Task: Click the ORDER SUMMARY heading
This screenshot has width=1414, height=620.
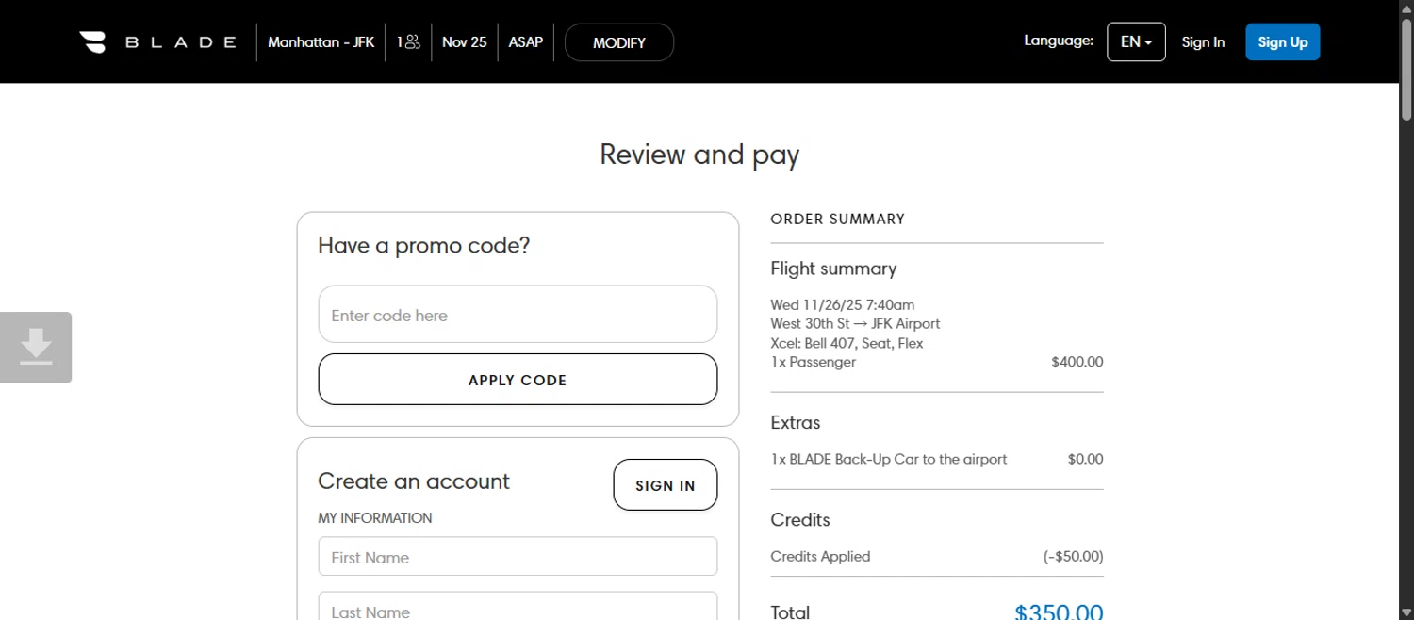Action: [837, 220]
